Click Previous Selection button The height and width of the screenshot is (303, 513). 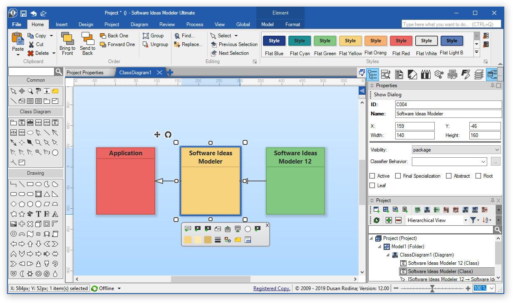(234, 44)
